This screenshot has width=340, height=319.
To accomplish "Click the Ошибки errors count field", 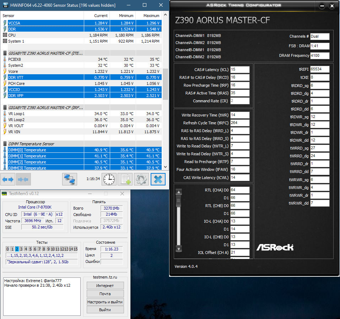I will point(112,262).
